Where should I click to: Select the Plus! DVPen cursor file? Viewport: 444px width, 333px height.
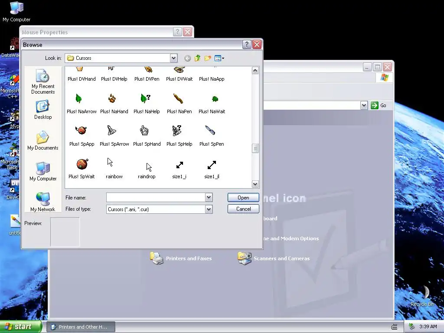(147, 75)
